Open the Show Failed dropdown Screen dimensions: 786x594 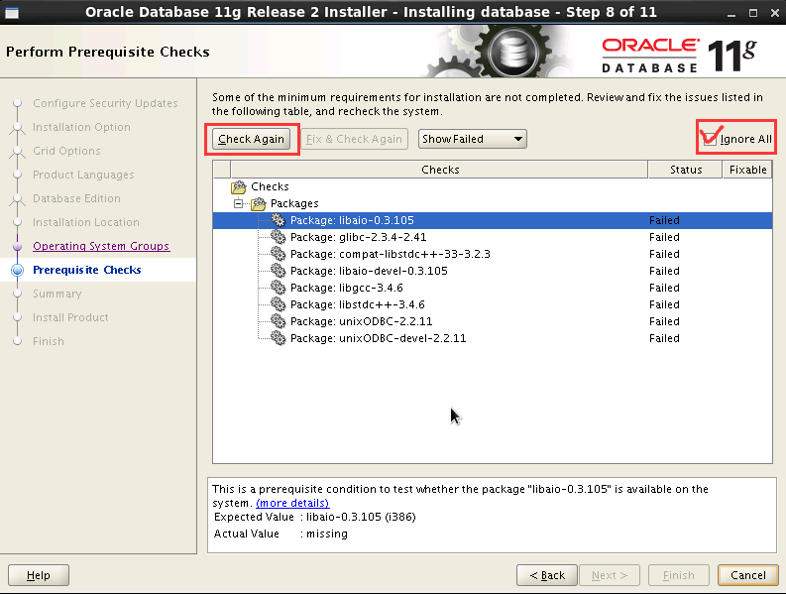(x=472, y=139)
